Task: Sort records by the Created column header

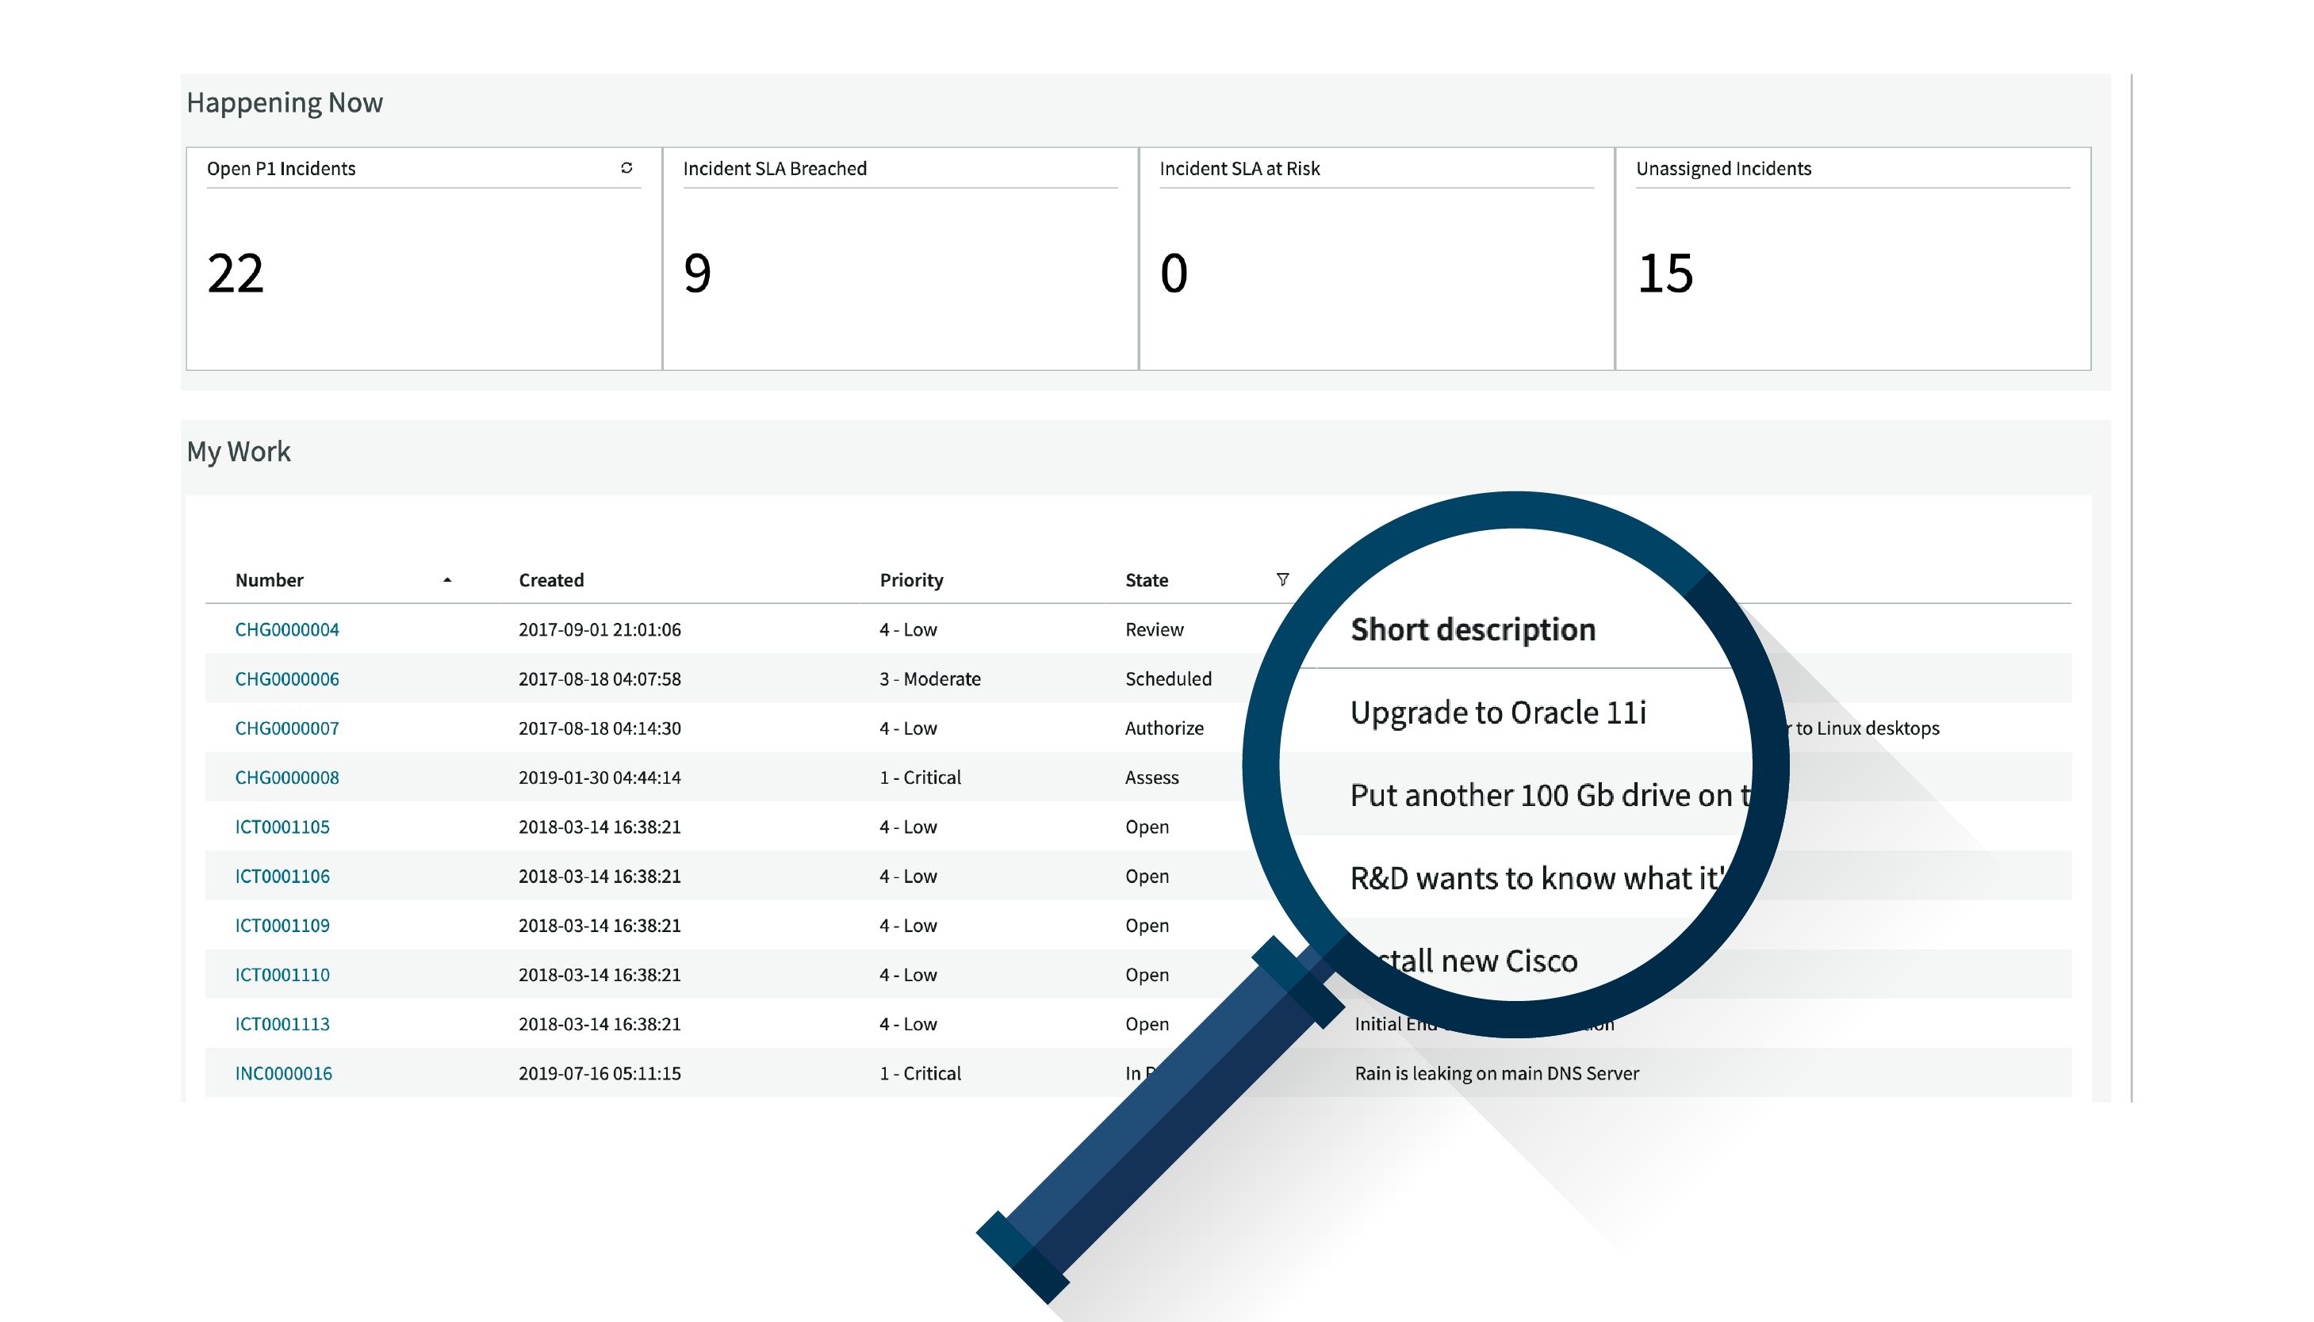Action: pyautogui.click(x=551, y=579)
